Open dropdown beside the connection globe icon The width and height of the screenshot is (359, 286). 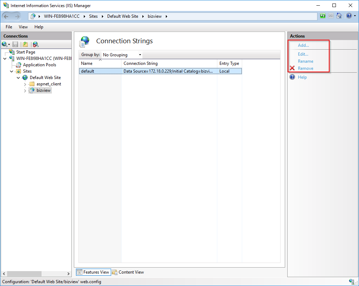click(x=9, y=44)
